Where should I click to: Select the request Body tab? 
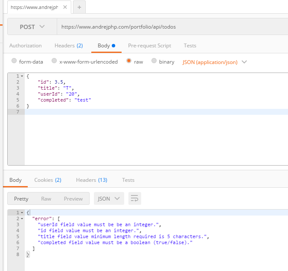pyautogui.click(x=106, y=46)
